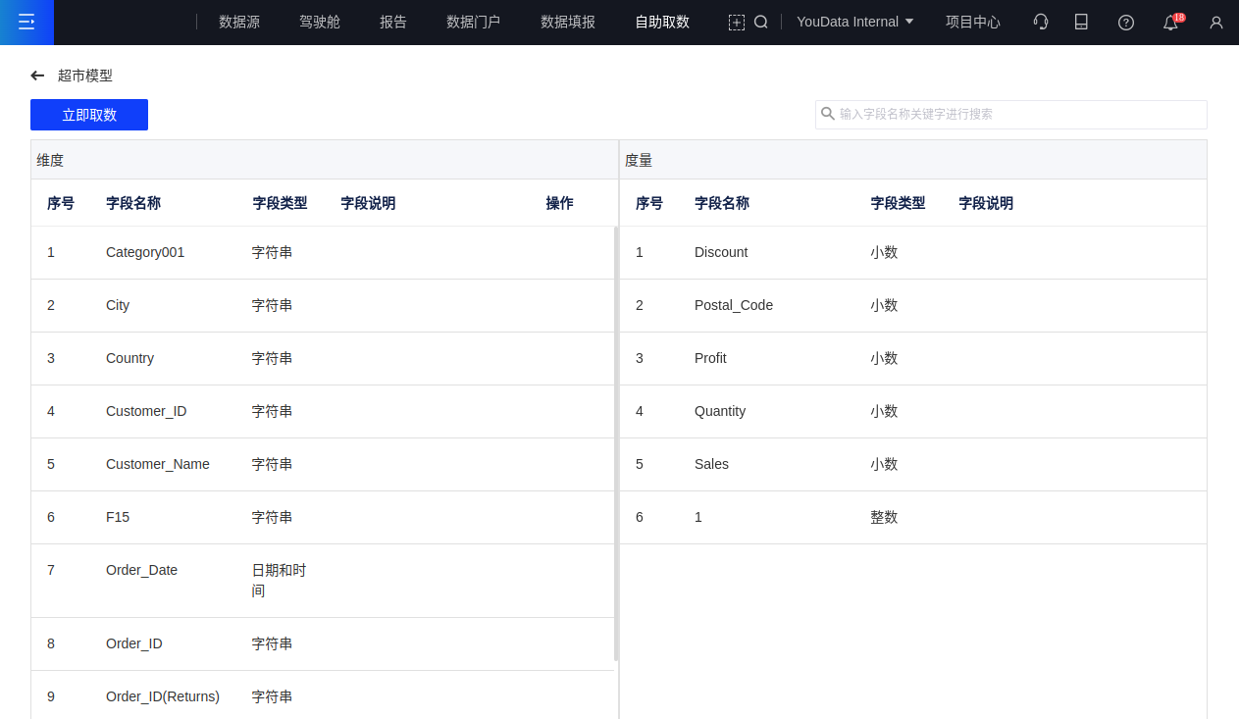This screenshot has height=719, width=1239.
Task: Select the Profit measure row
Action: click(x=710, y=358)
